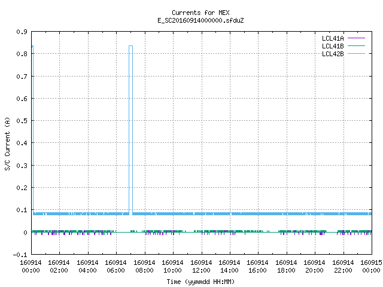The width and height of the screenshot is (383, 287).
Task: Click the 0.3 y-axis tick value
Action: pos(22,166)
